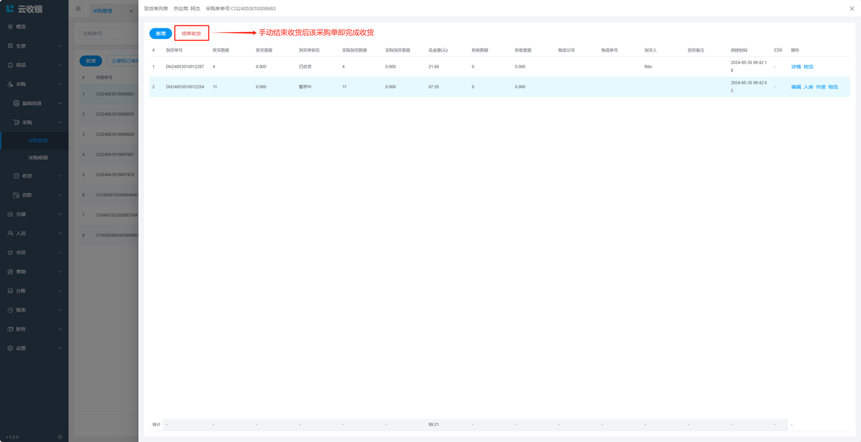Screen dimensions: 861x442
Task: Toggle the hamburger menu collapse icon
Action: [x=79, y=9]
